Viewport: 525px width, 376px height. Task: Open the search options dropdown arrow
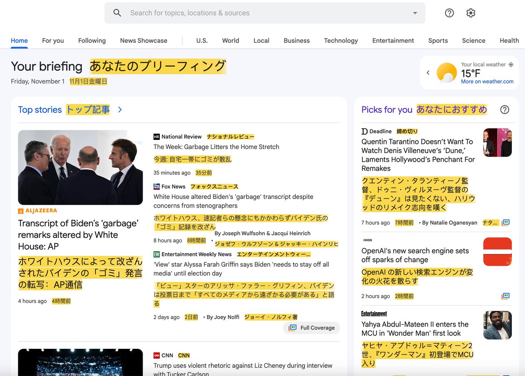click(x=414, y=13)
